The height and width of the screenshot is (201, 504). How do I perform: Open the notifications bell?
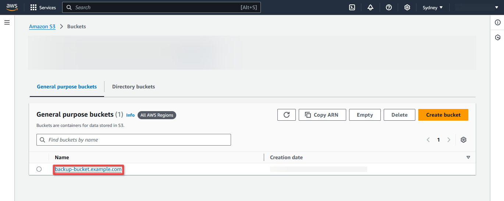370,7
